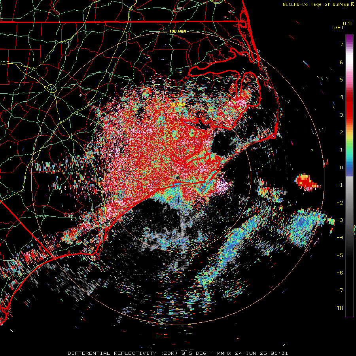Click the 7 value on color scale

click(341, 44)
